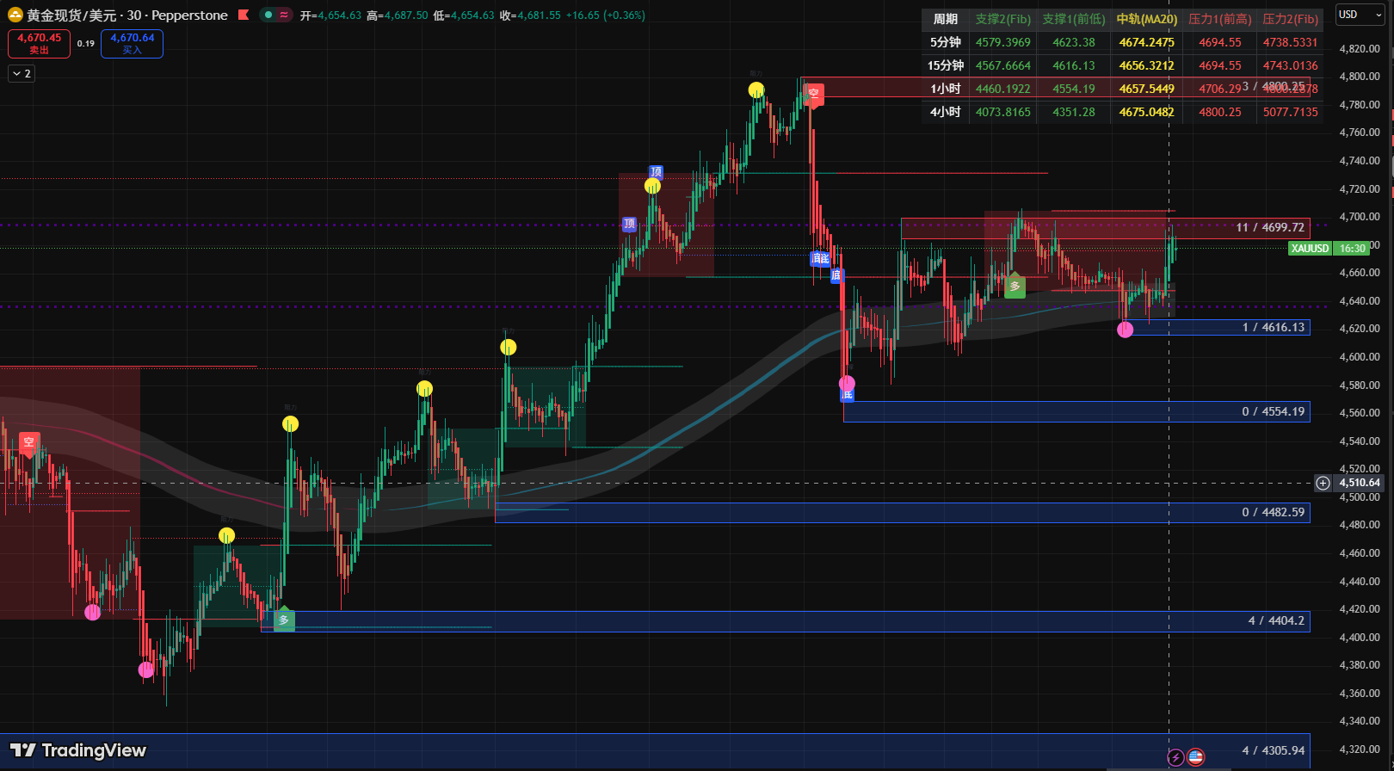Click the red 空 short signal at chart peak

click(813, 93)
